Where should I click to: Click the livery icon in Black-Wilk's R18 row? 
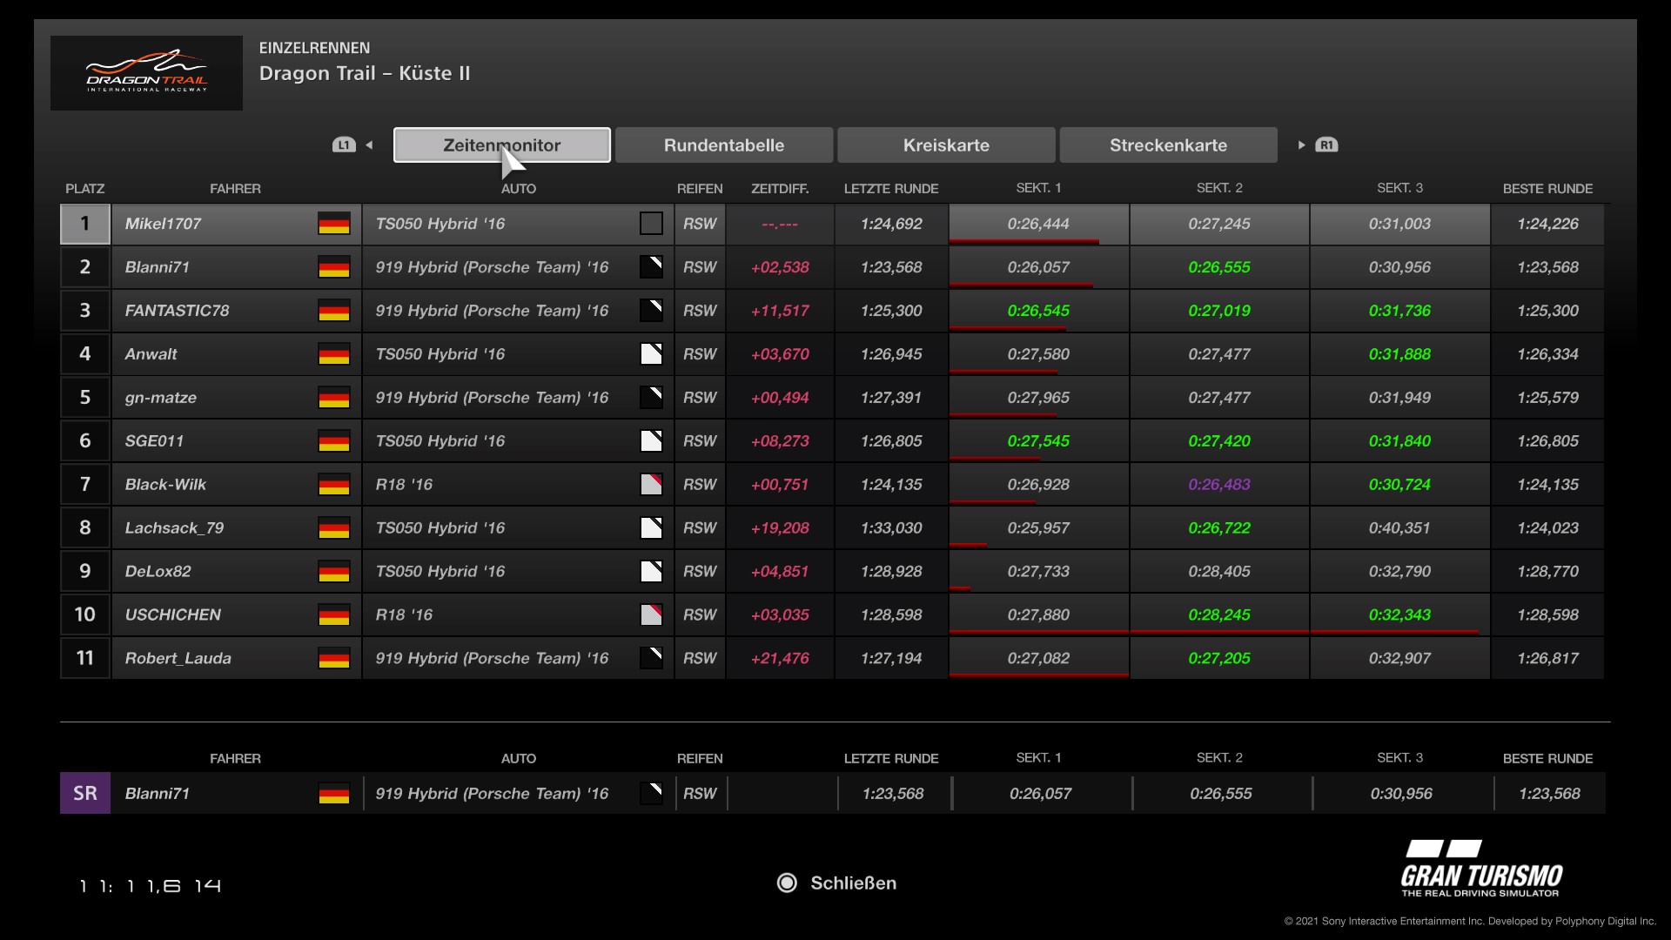pyautogui.click(x=651, y=485)
